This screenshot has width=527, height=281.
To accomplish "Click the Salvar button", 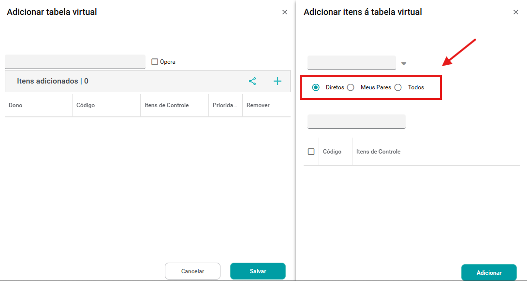I will [258, 271].
